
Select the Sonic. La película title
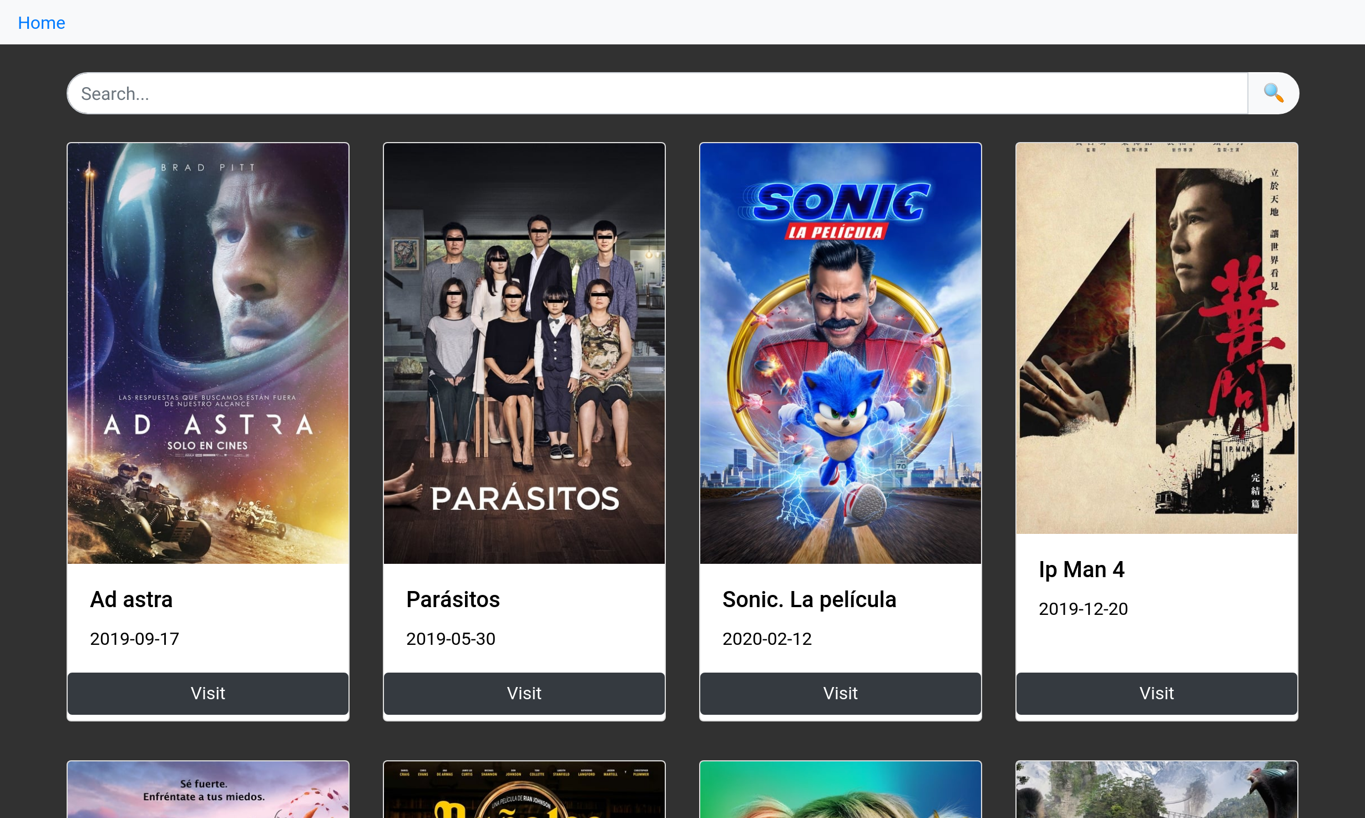click(809, 599)
